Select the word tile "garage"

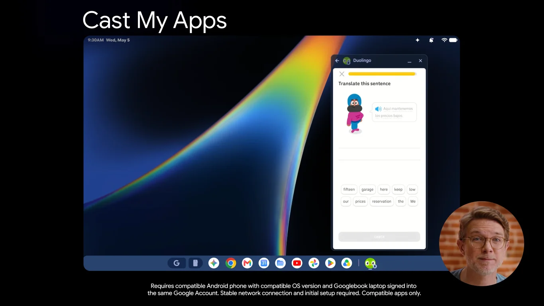tap(367, 189)
